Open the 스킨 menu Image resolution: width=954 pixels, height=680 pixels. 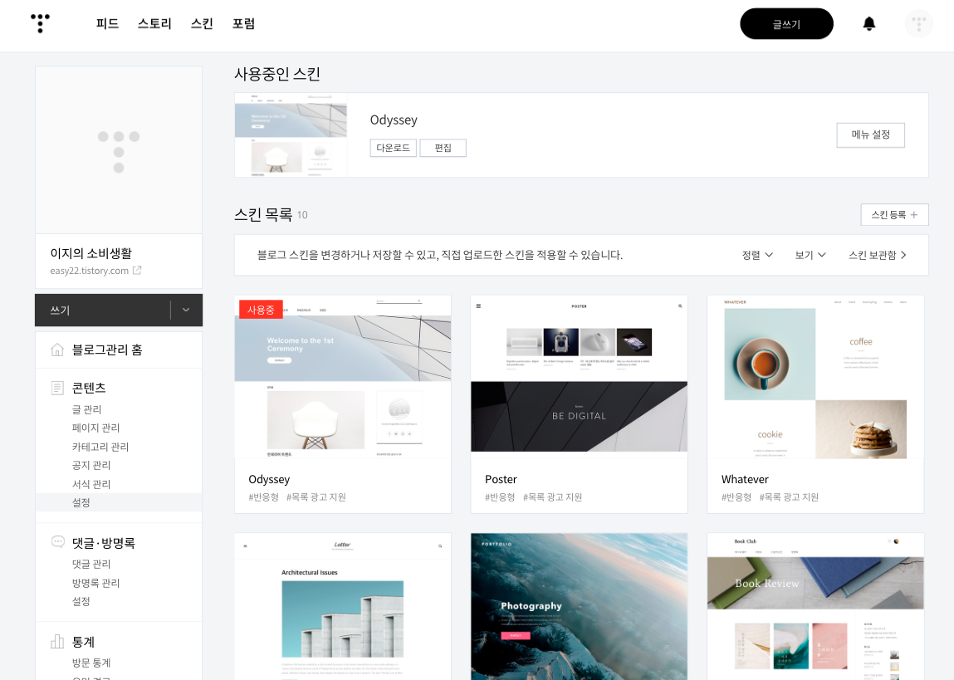(x=202, y=24)
